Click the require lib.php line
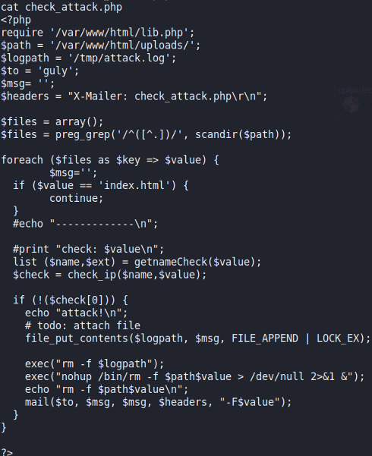 coord(98,33)
